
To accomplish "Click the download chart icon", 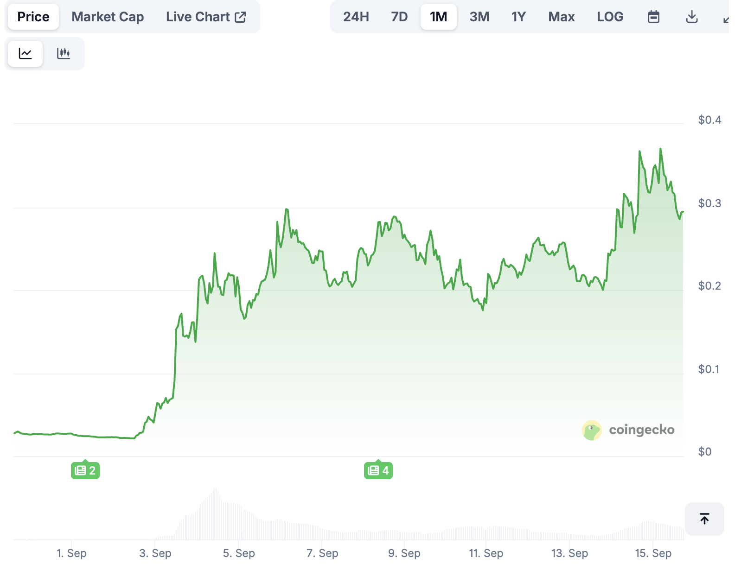I will pyautogui.click(x=692, y=16).
